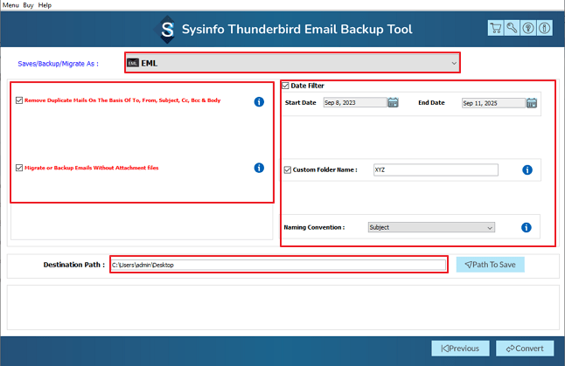Uncheck the Date Filter checkbox
This screenshot has width=565, height=366.
click(285, 86)
